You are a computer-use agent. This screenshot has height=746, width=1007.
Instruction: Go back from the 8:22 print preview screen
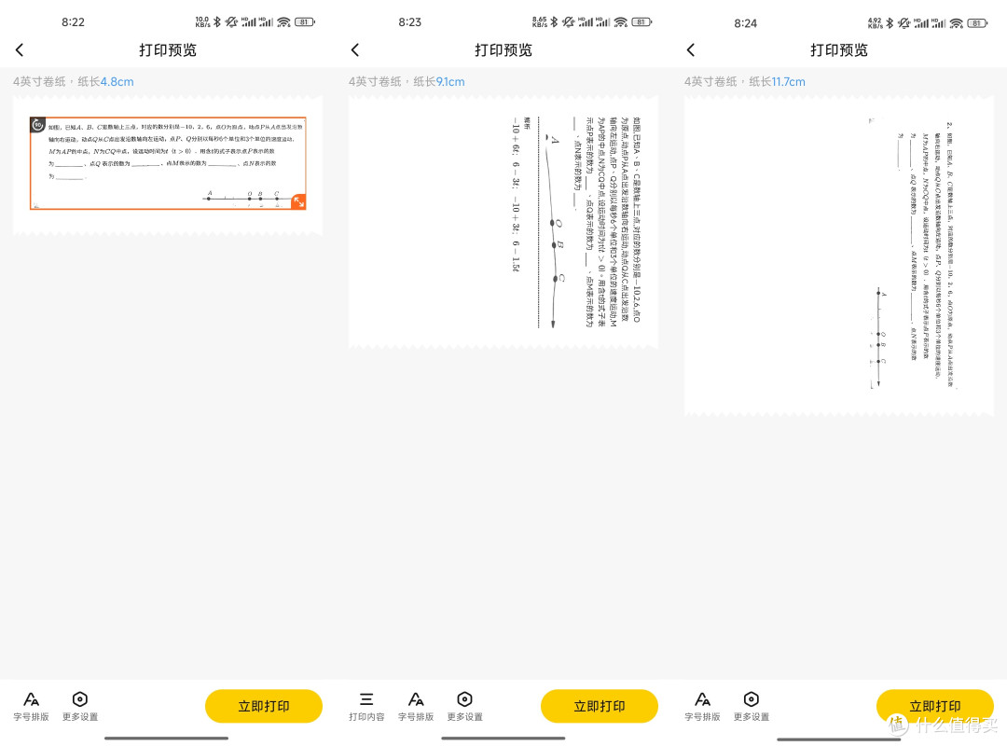click(x=20, y=50)
